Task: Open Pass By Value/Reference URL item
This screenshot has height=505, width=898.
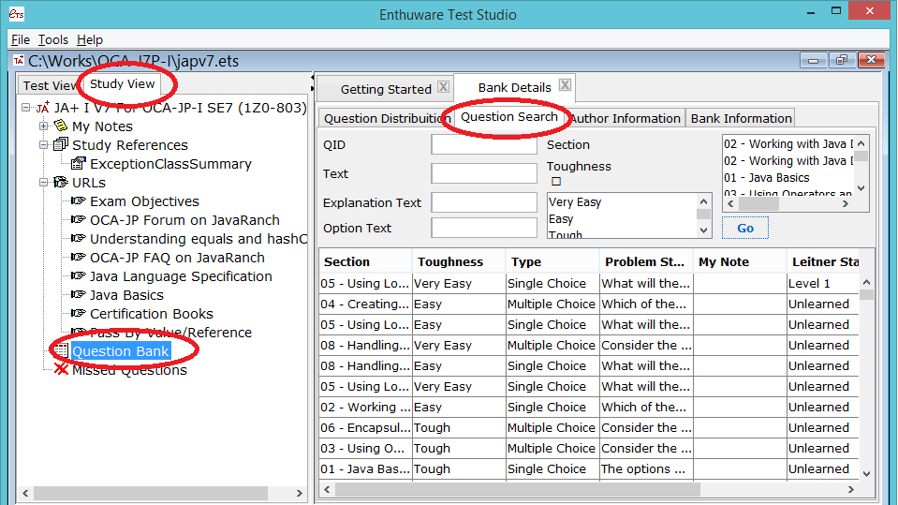Action: point(170,332)
